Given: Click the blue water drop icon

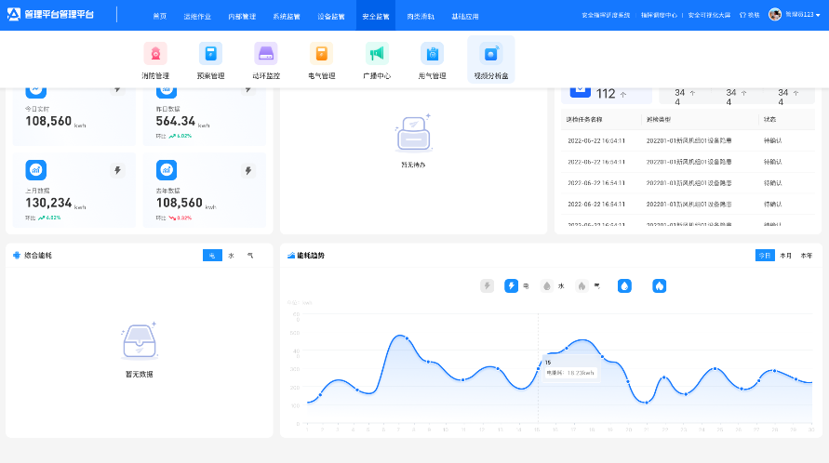Looking at the screenshot, I should click(x=624, y=286).
